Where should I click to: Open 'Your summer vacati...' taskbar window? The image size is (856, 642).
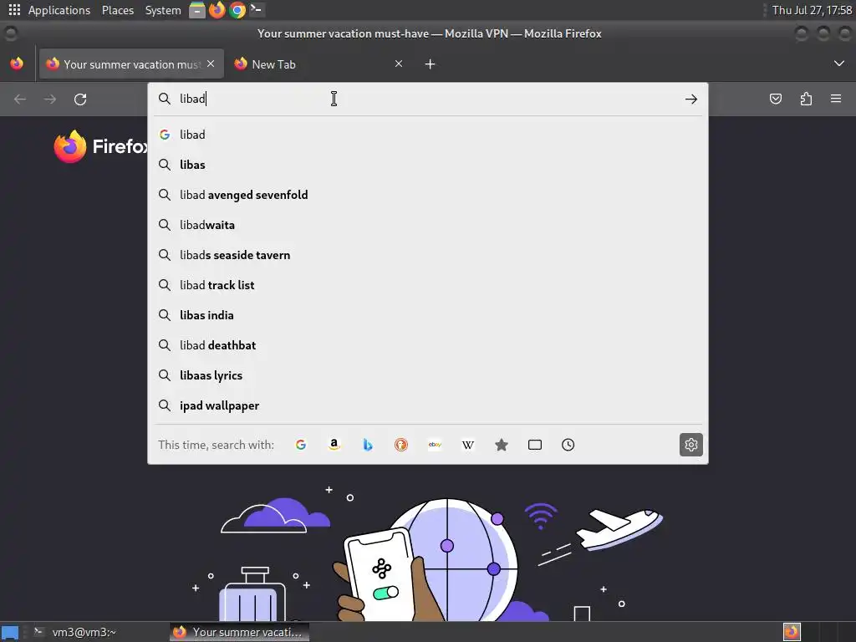point(239,632)
